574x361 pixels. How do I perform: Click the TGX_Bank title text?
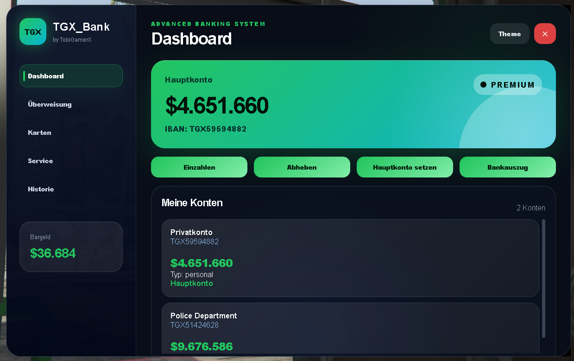pos(82,27)
